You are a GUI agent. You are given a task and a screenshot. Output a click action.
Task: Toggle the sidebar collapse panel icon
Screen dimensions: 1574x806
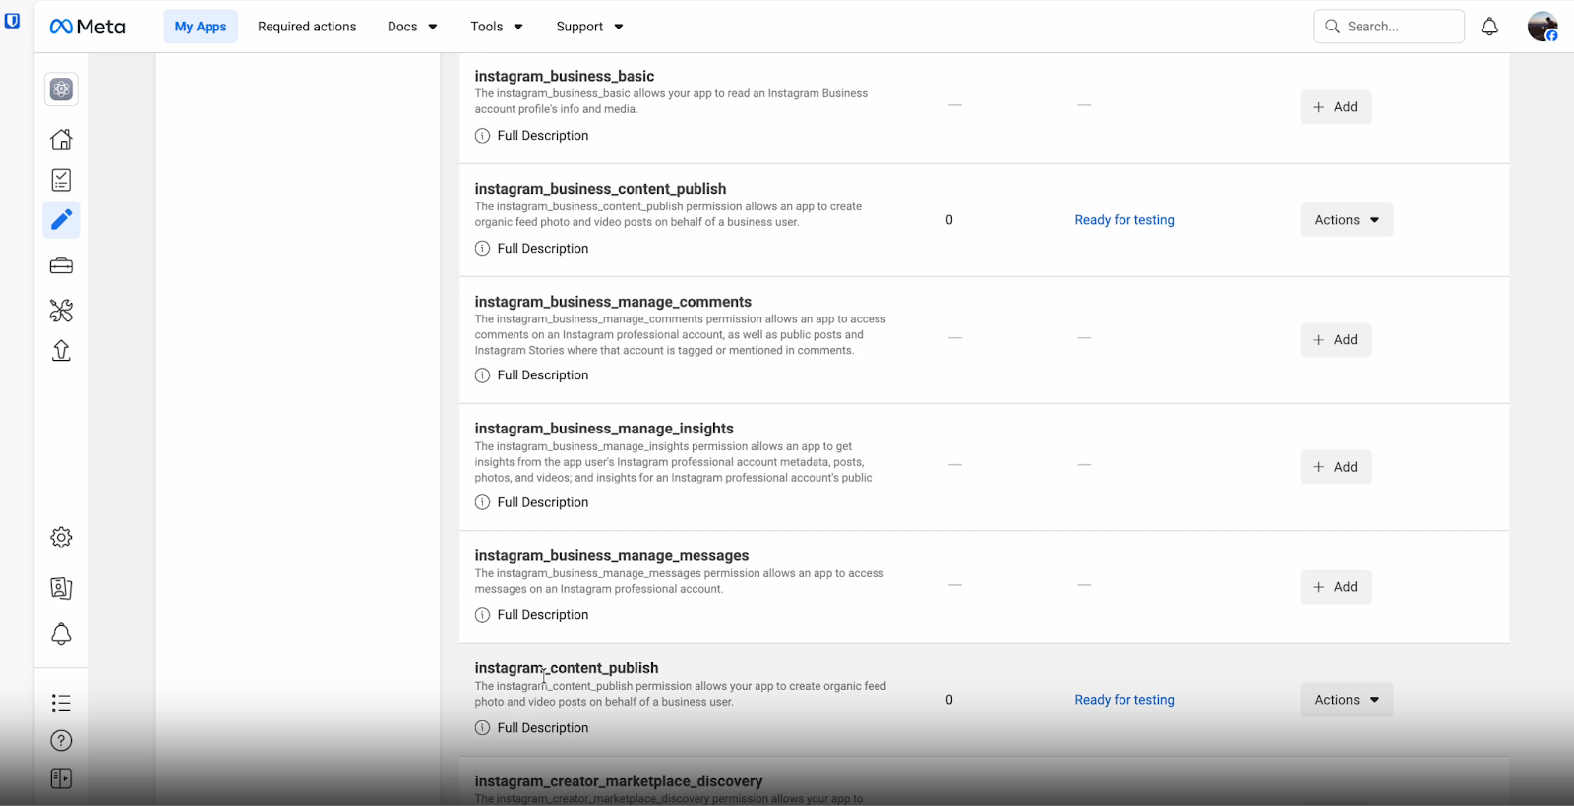61,778
